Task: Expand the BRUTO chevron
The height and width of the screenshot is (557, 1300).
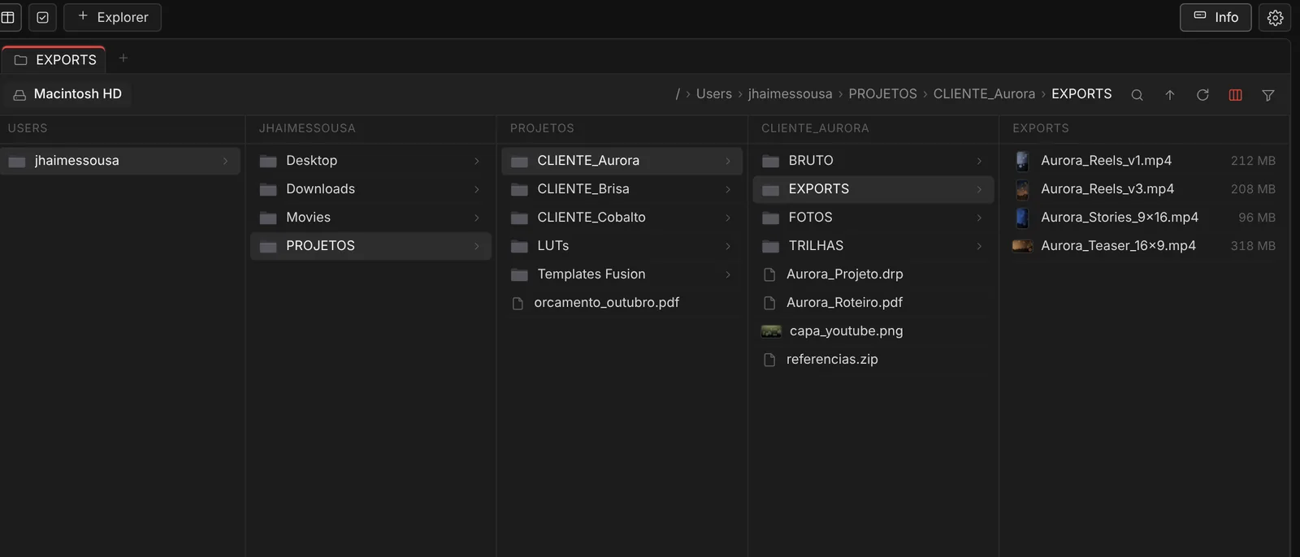Action: pyautogui.click(x=979, y=161)
